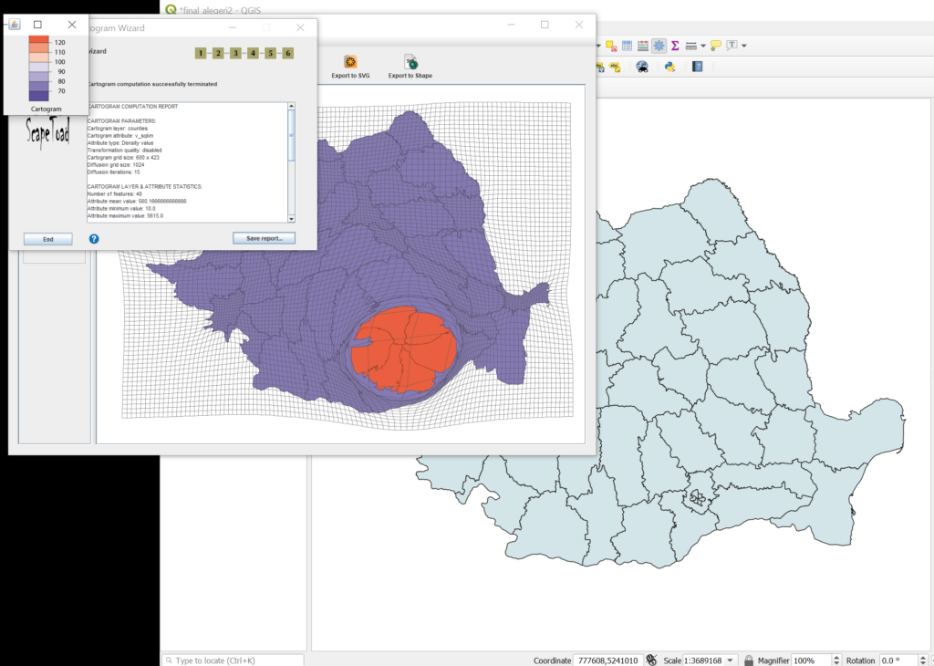Toggle the Processing Toolbox gear icon

tap(659, 46)
